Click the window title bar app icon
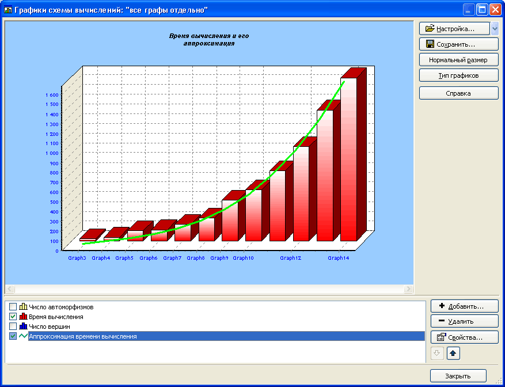This screenshot has width=505, height=387. point(8,10)
